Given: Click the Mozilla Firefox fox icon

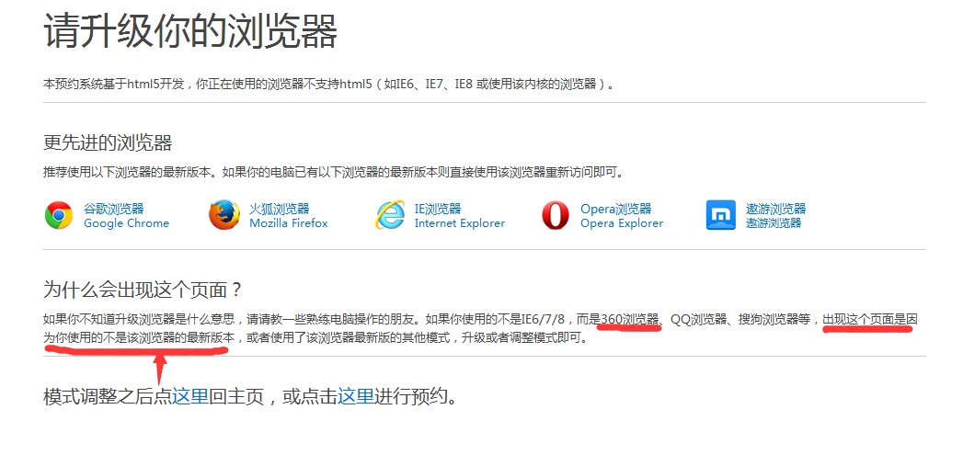Looking at the screenshot, I should point(224,215).
